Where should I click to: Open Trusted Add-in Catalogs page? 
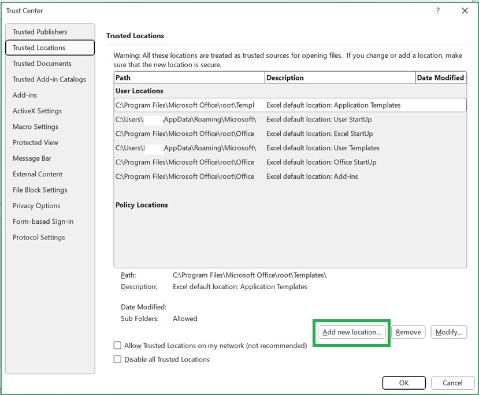coord(49,79)
